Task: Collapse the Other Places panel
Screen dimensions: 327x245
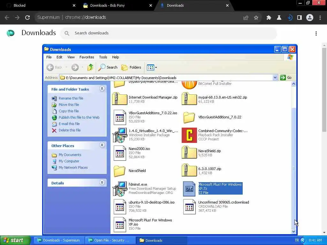Action: coord(102,145)
